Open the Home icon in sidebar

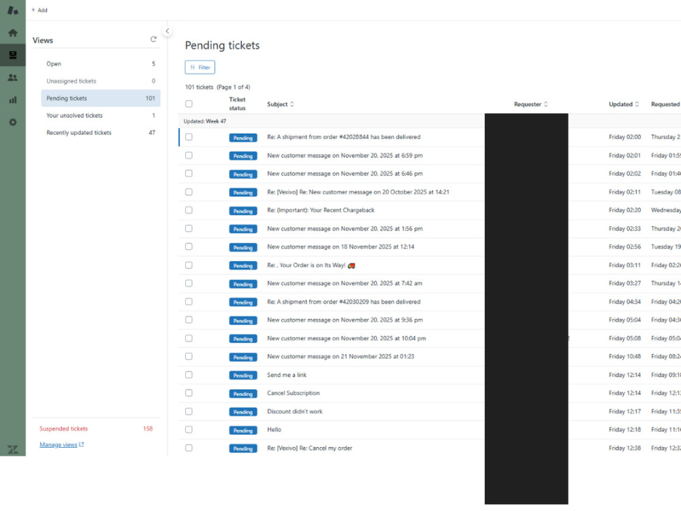point(12,33)
